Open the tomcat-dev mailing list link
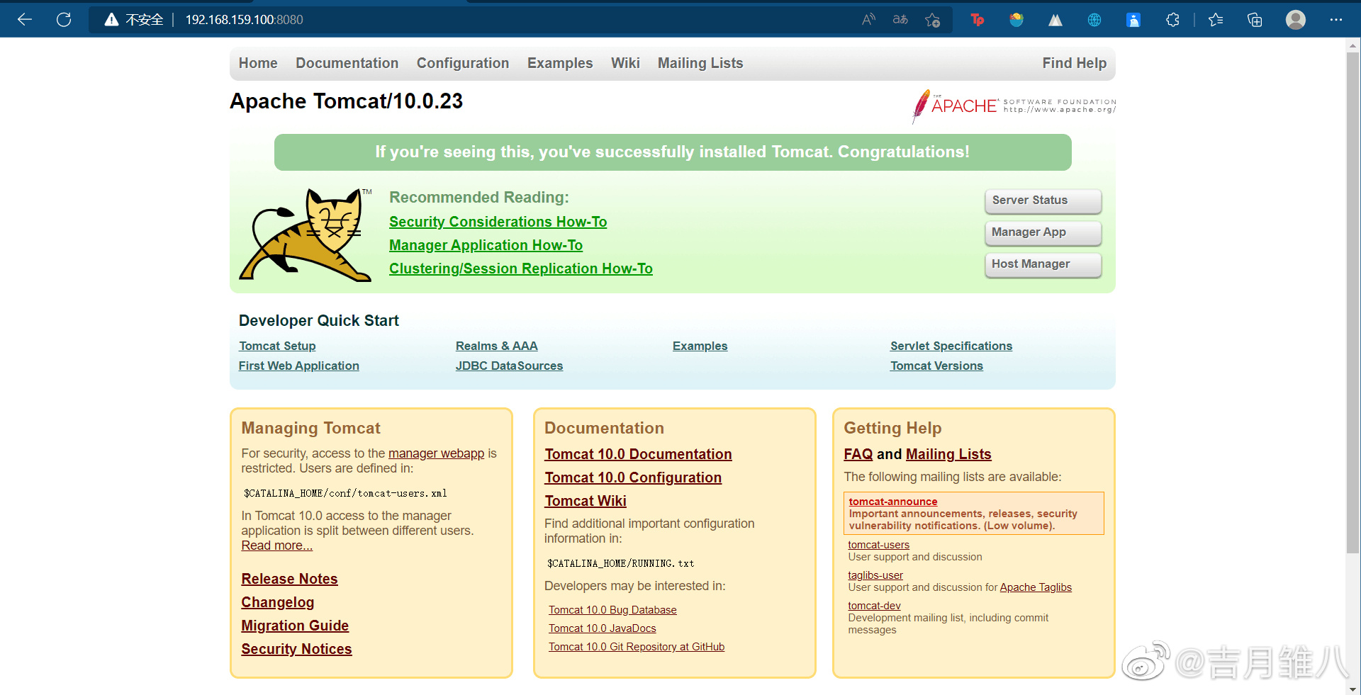The width and height of the screenshot is (1361, 695). pos(874,606)
